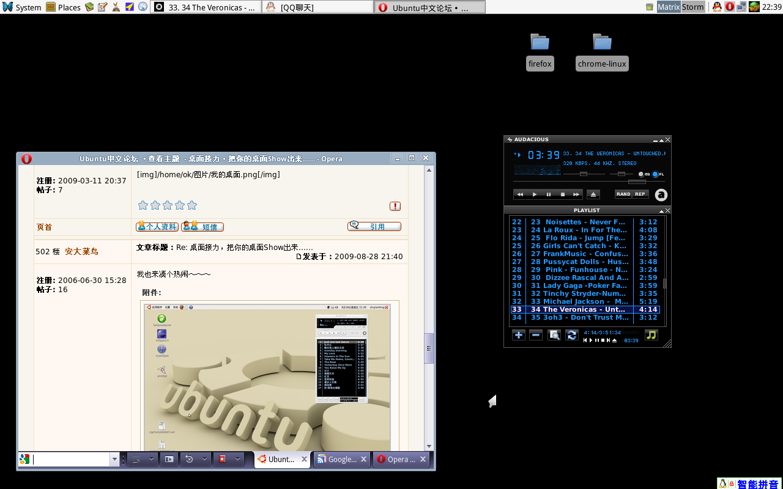
Task: Add files with playlist plus button
Action: tap(518, 335)
